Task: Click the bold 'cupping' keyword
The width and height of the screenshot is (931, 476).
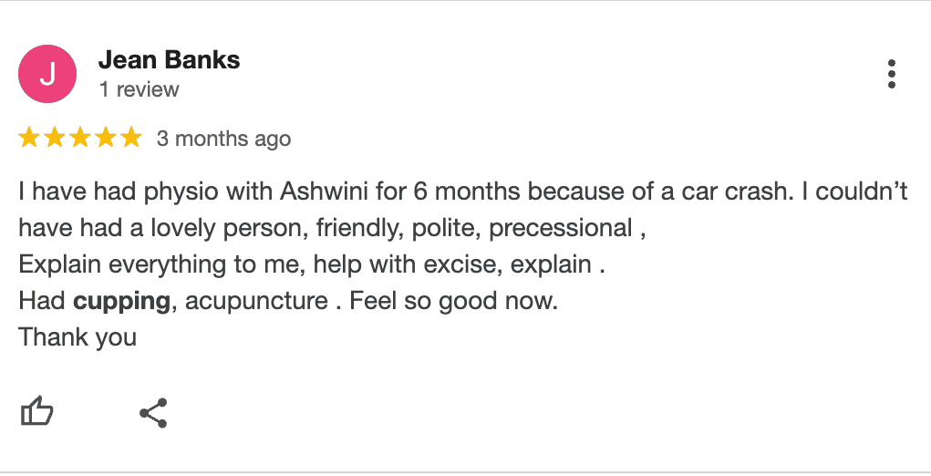Action: (x=121, y=301)
